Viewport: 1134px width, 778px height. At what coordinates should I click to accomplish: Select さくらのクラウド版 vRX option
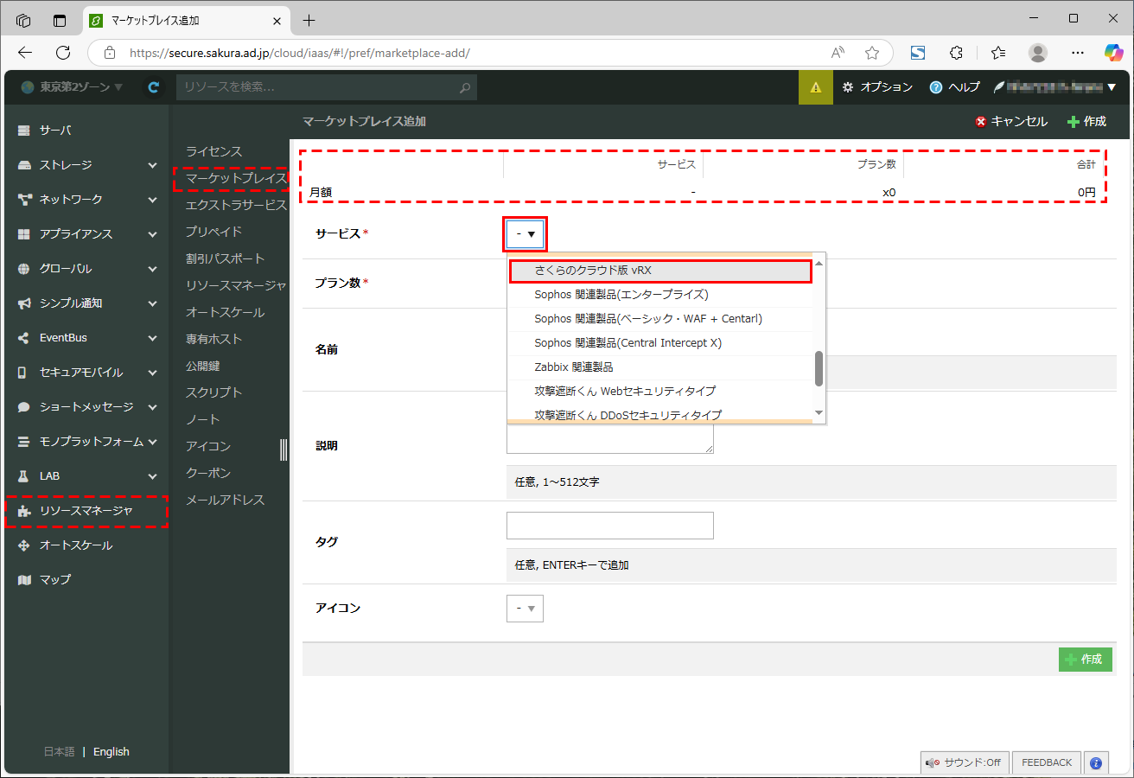click(660, 271)
